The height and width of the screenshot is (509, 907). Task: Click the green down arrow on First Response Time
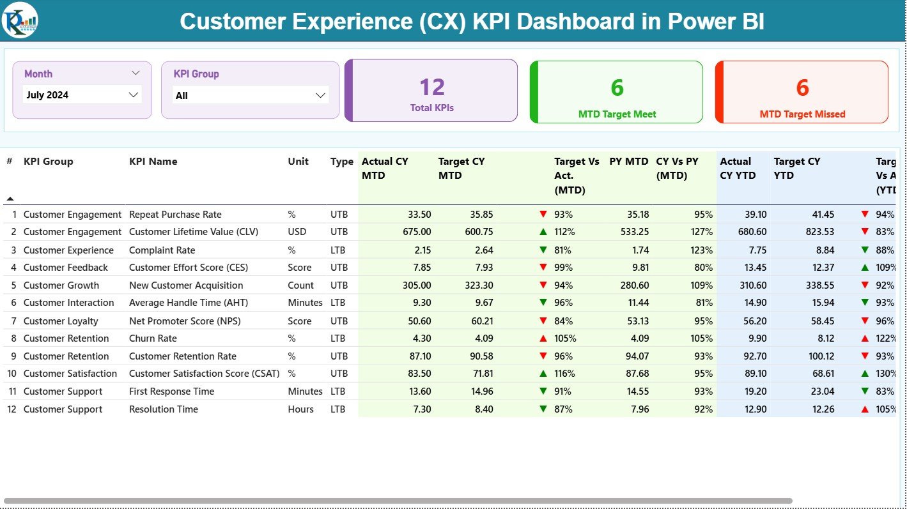tap(543, 391)
